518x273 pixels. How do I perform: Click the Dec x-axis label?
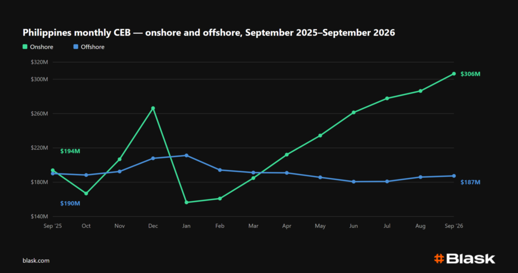coord(153,226)
